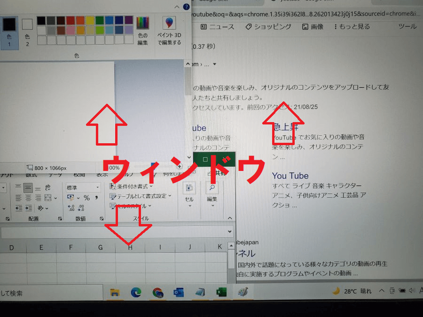The width and height of the screenshot is (423, 317).
Task: Pick the purple swatch in Paint palette
Action: (129, 20)
